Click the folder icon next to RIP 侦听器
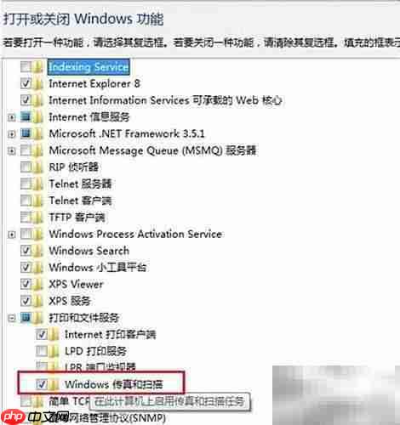Viewport: 400px width, 425px height. [37, 167]
